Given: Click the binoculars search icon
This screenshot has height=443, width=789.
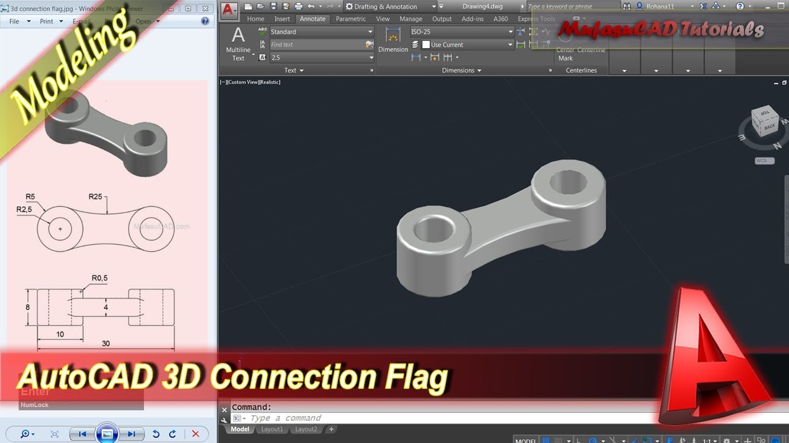Looking at the screenshot, I should click(x=627, y=6).
